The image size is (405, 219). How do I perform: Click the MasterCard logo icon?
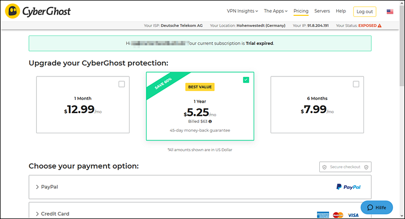pos(338,215)
